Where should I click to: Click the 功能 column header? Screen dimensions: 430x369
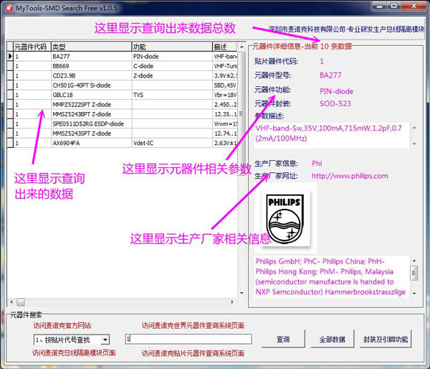coord(172,47)
